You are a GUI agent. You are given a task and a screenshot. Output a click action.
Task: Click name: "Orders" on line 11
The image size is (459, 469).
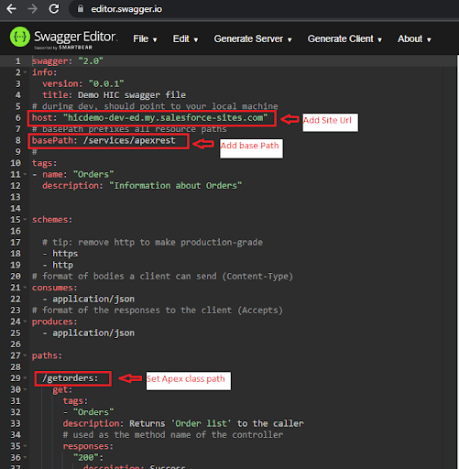pos(78,174)
